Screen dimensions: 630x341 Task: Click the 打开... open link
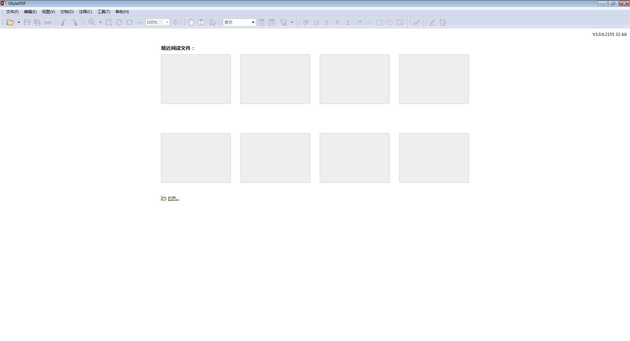(173, 198)
